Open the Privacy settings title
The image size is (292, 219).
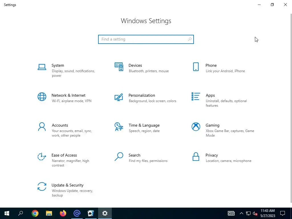click(212, 155)
